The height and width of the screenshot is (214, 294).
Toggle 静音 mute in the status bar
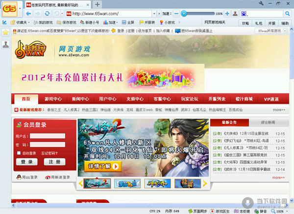260,211
